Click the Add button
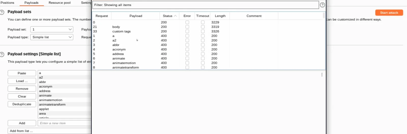The image size is (407, 134). pos(22,123)
